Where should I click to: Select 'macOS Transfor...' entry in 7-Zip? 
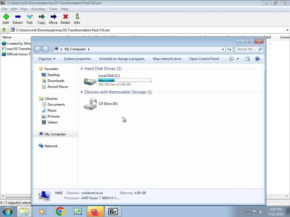pos(16,49)
